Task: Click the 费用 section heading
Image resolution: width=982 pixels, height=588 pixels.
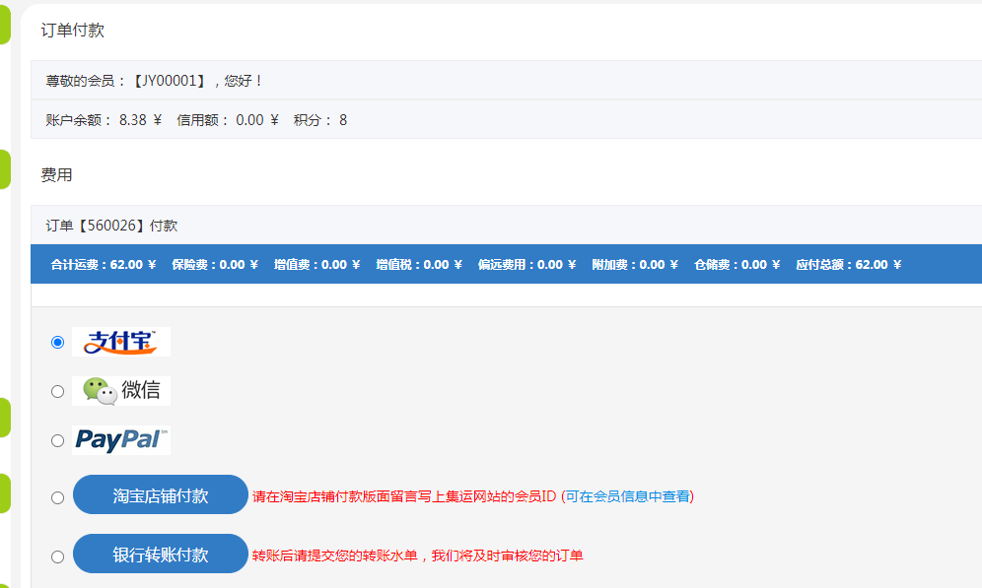Action: pyautogui.click(x=56, y=175)
